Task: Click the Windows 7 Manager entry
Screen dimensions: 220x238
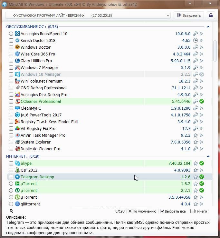Action: coord(39,67)
